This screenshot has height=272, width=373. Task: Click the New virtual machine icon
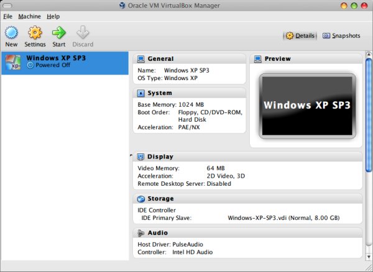click(x=11, y=32)
